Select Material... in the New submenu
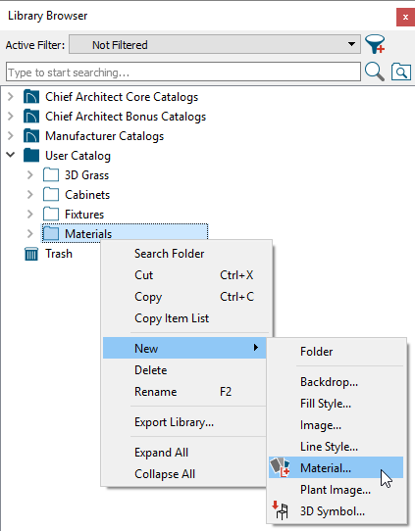415x531 pixels. [x=336, y=467]
